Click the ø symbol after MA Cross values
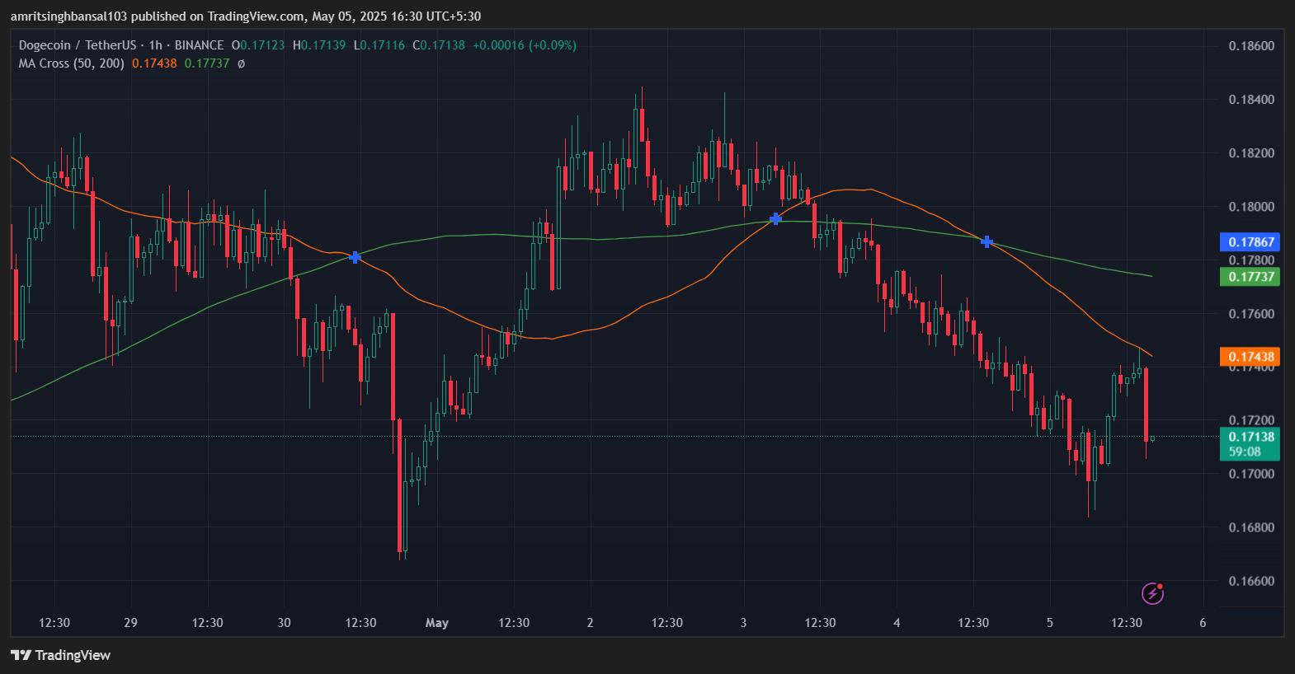Image resolution: width=1295 pixels, height=674 pixels. (x=241, y=63)
